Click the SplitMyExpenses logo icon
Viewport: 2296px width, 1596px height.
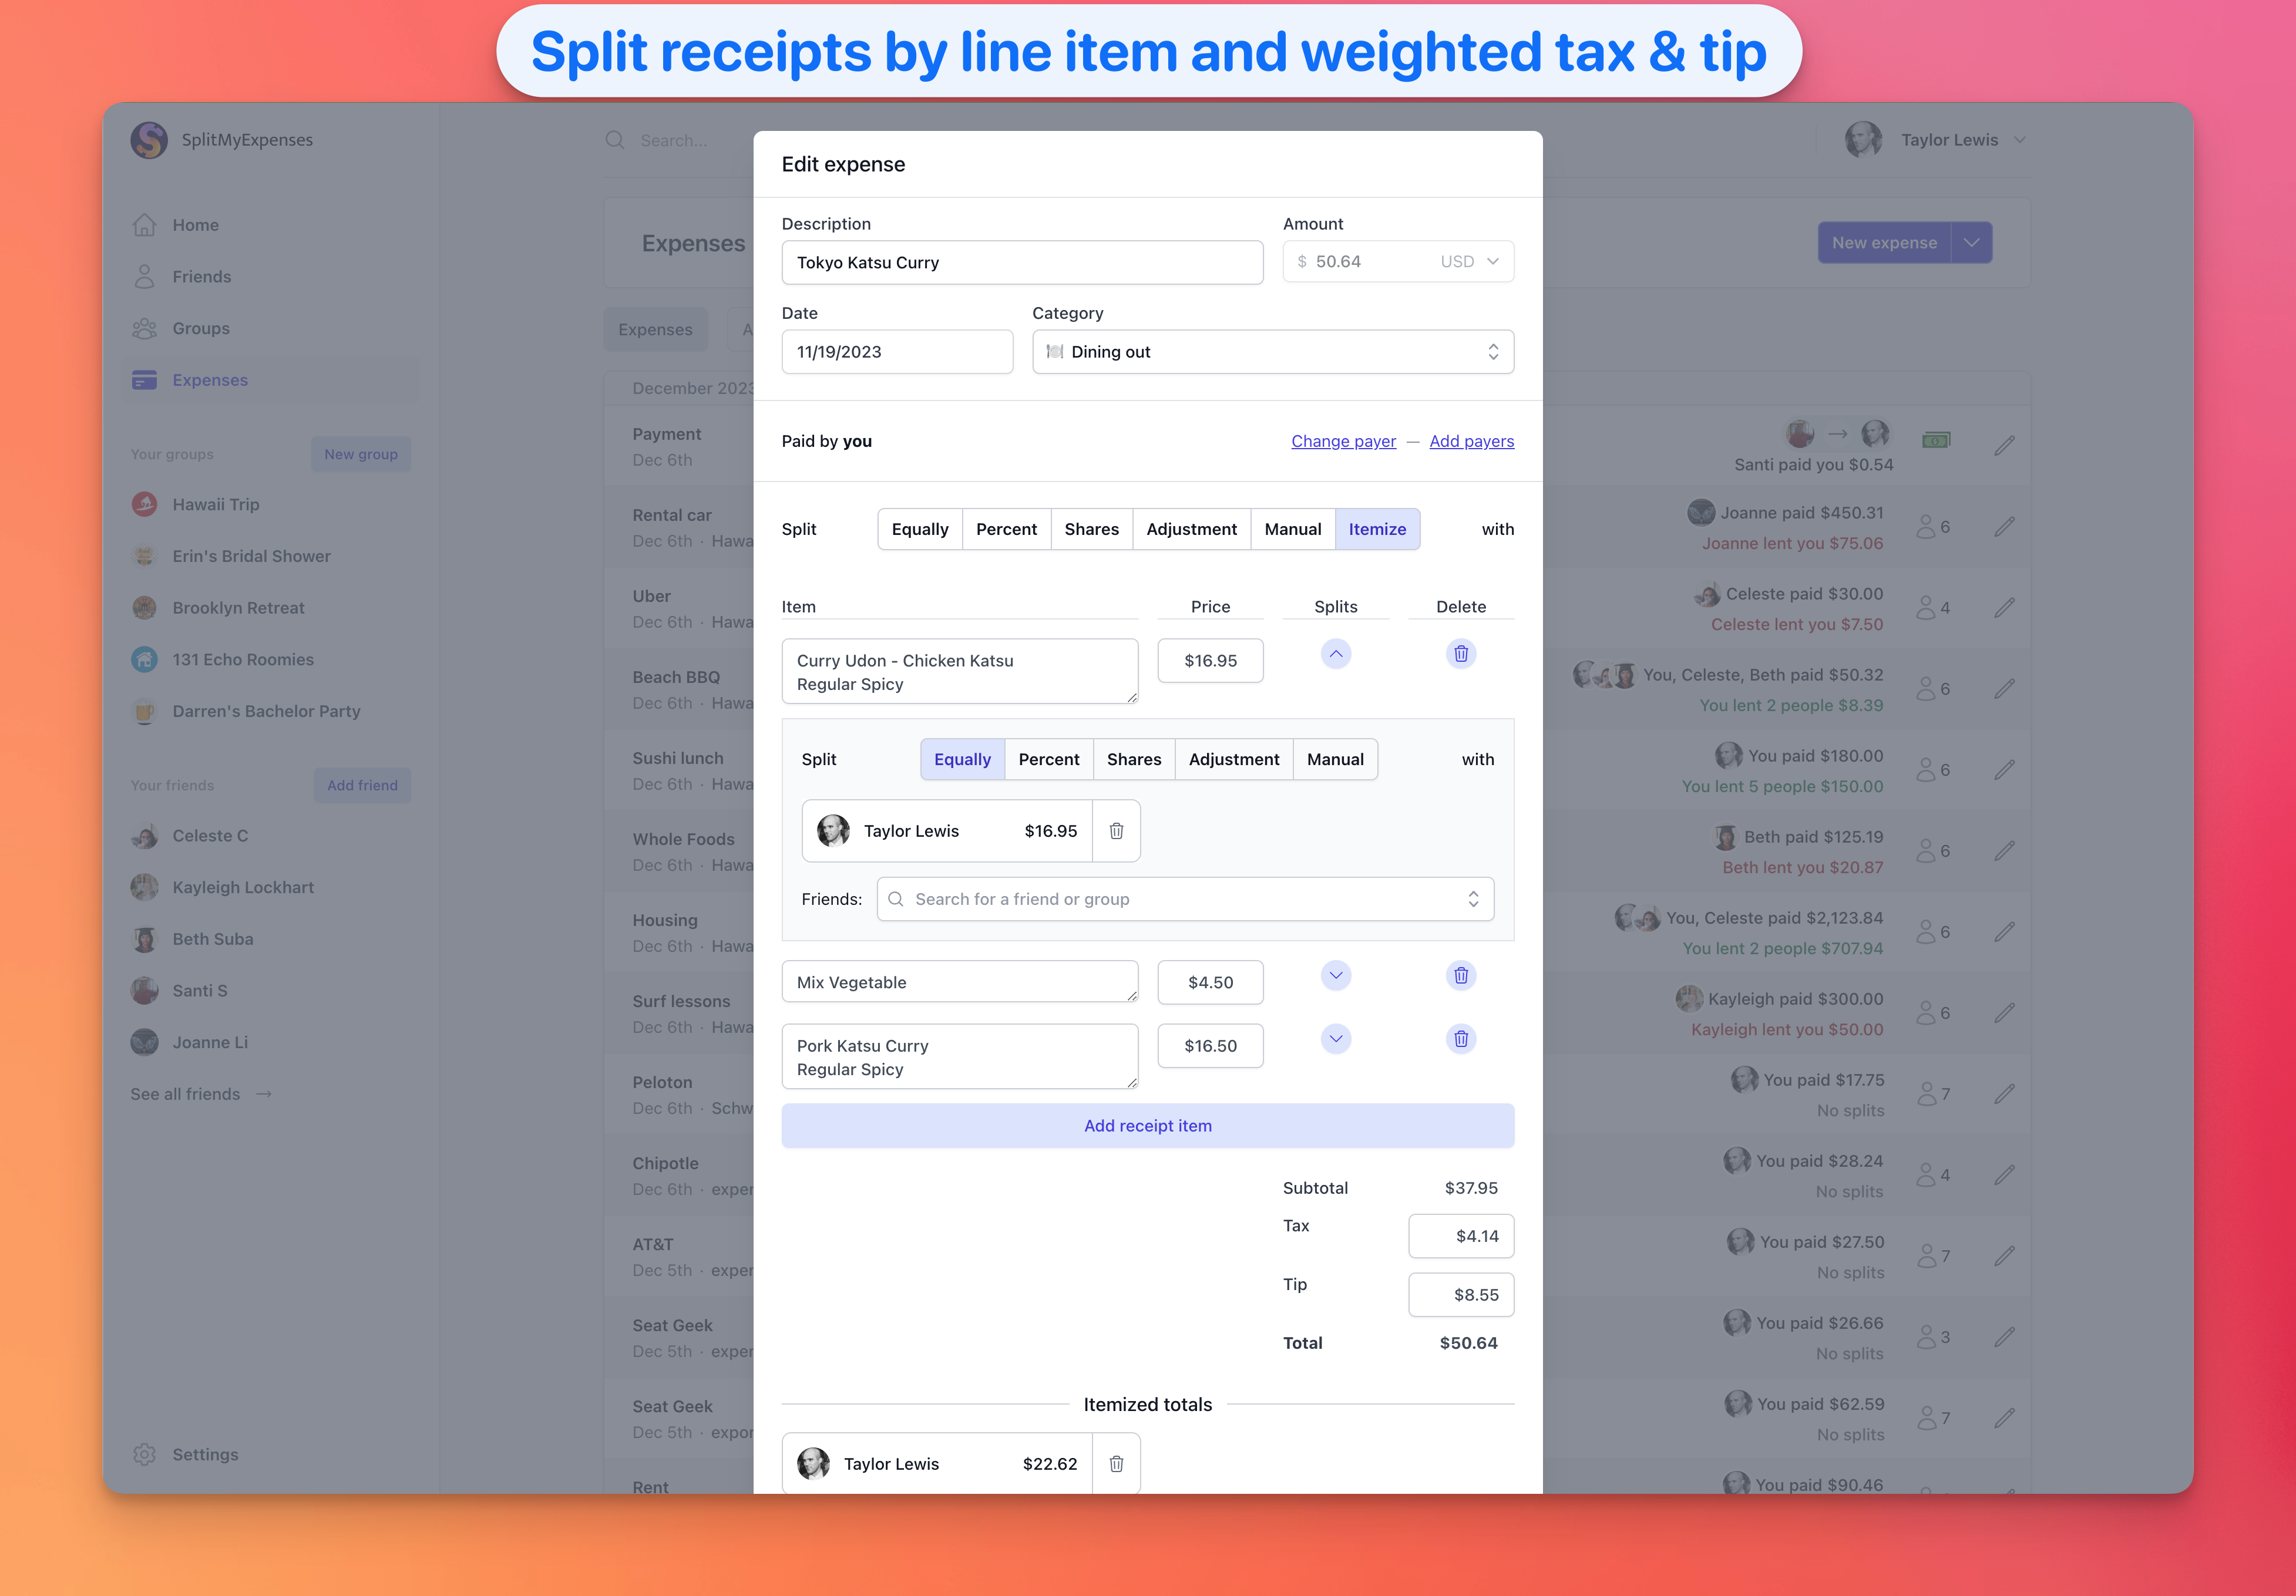149,140
